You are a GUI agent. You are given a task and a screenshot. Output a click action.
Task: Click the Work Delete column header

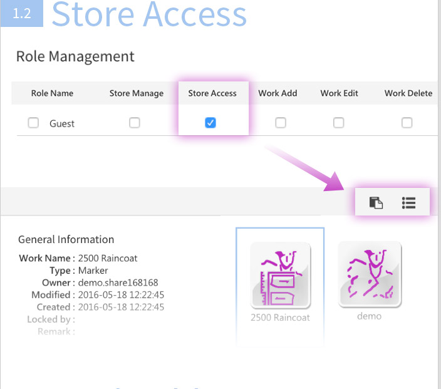[408, 93]
